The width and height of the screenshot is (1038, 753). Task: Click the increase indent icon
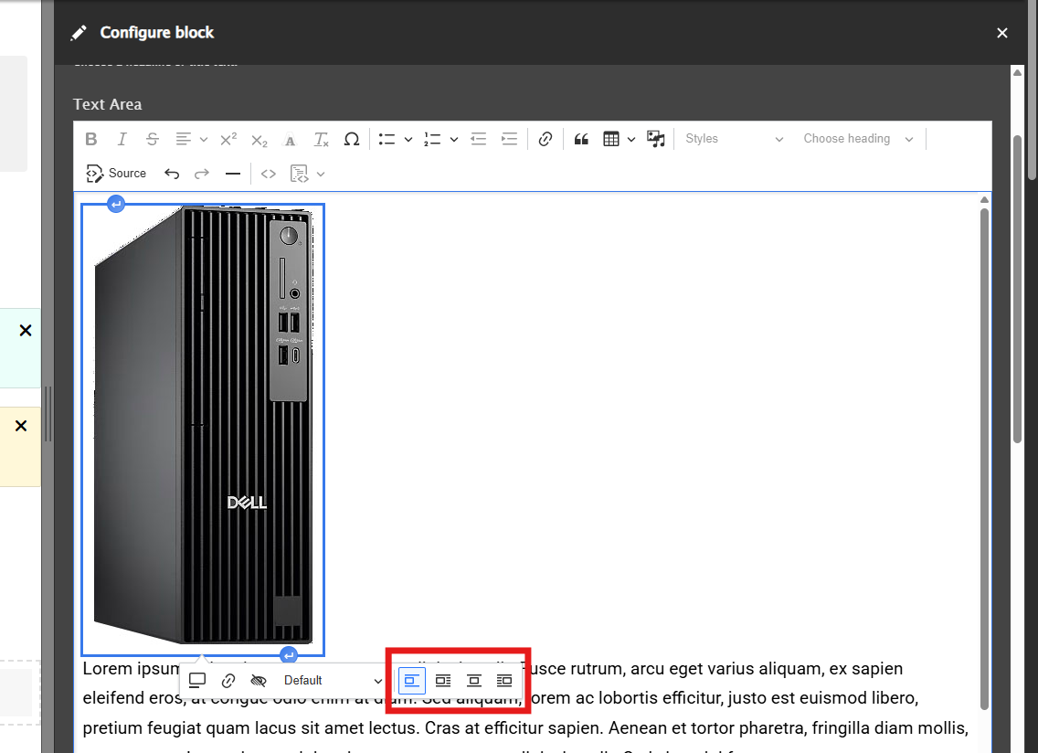[x=509, y=139]
